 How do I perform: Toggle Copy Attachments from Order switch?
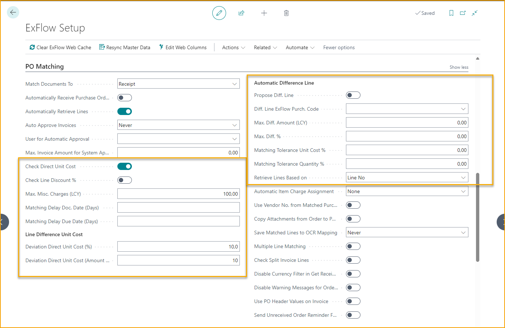353,219
